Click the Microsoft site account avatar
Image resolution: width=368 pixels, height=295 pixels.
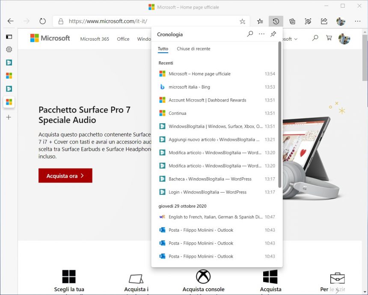coord(344,38)
